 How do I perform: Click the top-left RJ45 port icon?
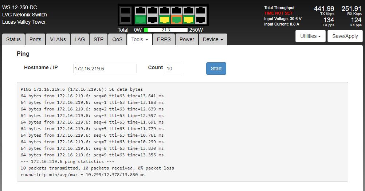(140, 11)
